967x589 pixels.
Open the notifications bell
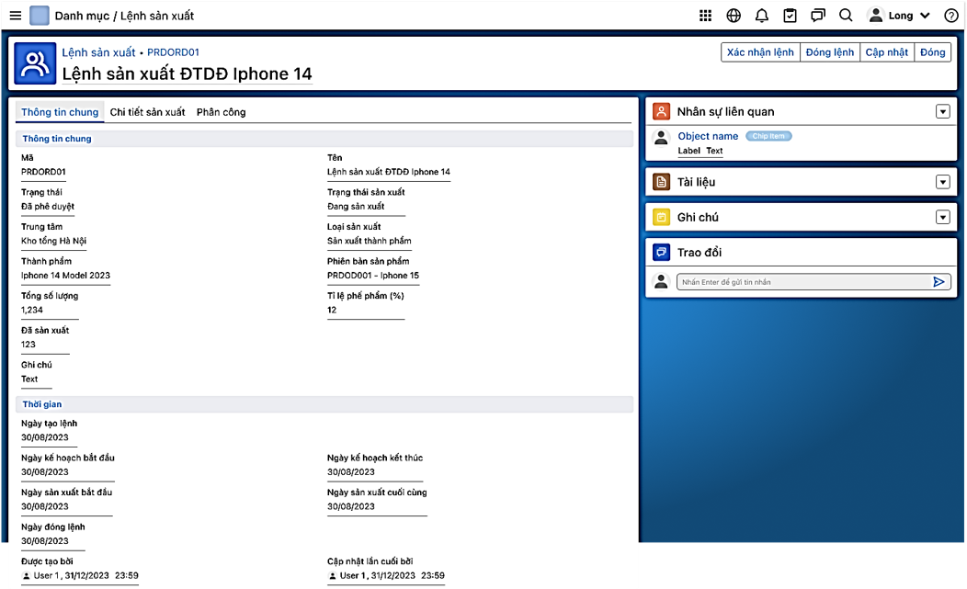click(762, 16)
